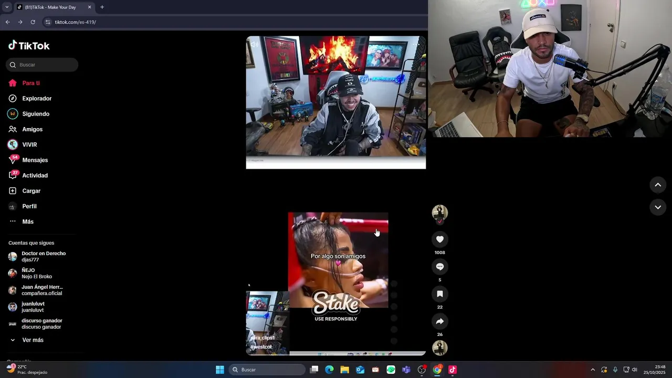
Task: View site information icon in address bar
Action: [48, 22]
